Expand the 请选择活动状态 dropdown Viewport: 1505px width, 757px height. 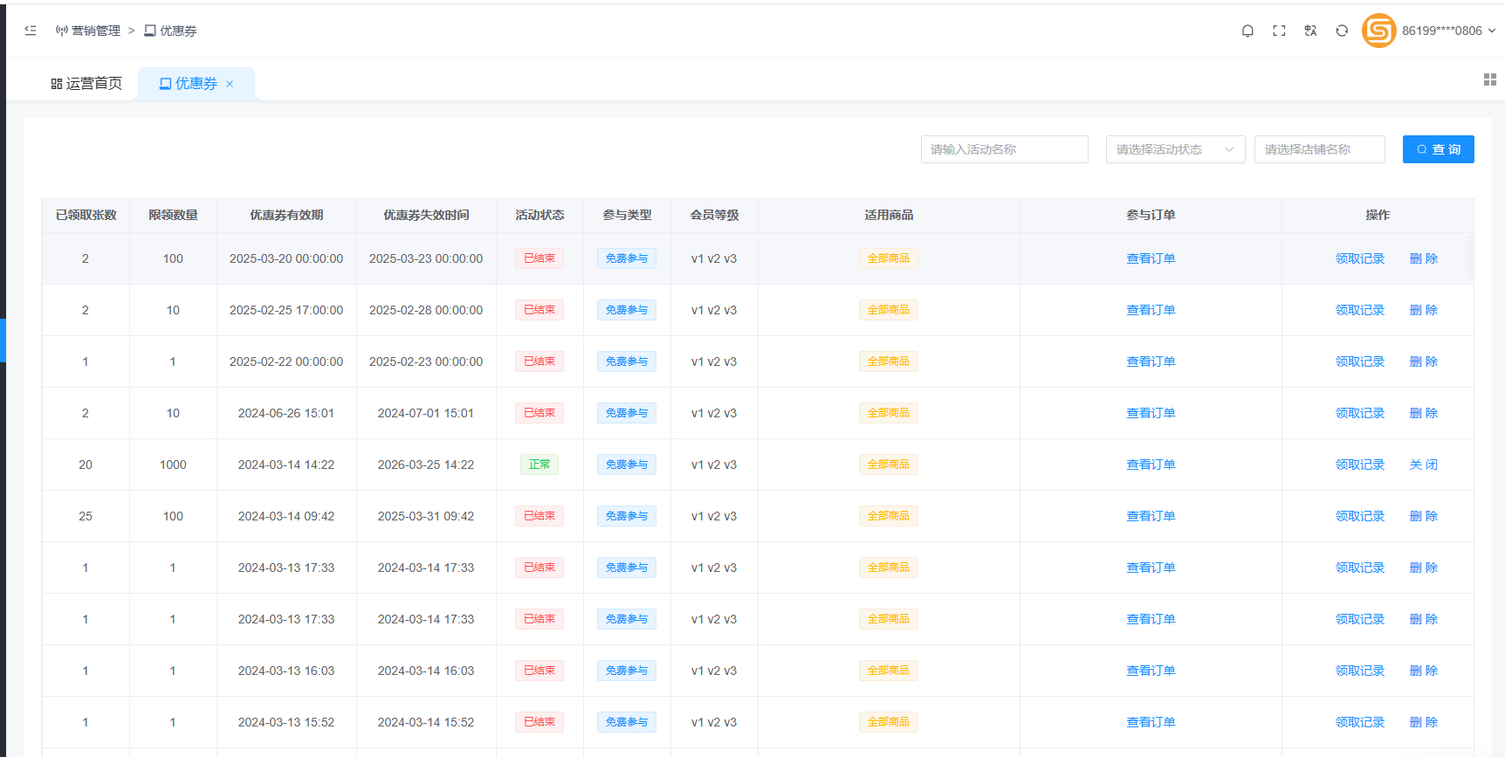[x=1175, y=149]
